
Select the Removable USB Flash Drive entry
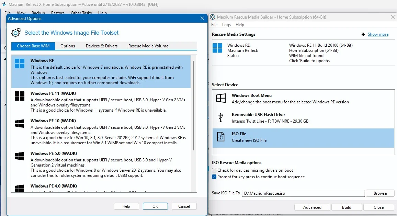tap(303, 118)
